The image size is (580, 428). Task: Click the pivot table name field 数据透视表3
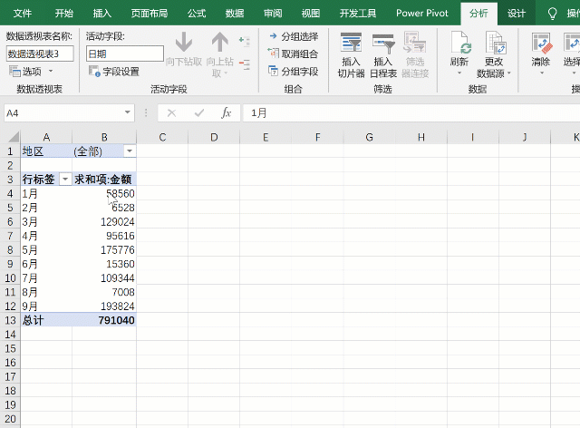tap(40, 54)
